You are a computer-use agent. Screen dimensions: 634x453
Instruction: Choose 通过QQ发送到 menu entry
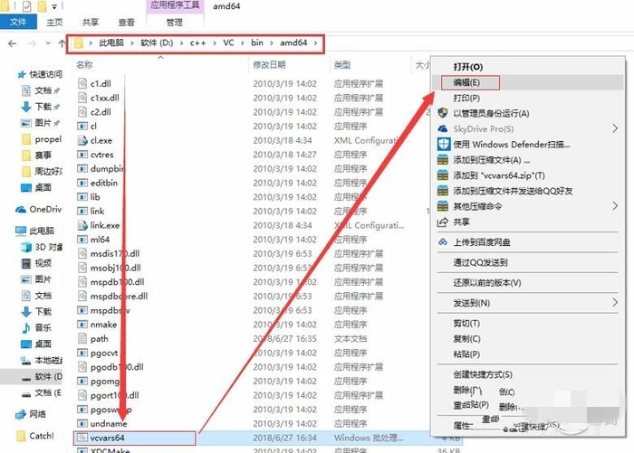point(480,263)
